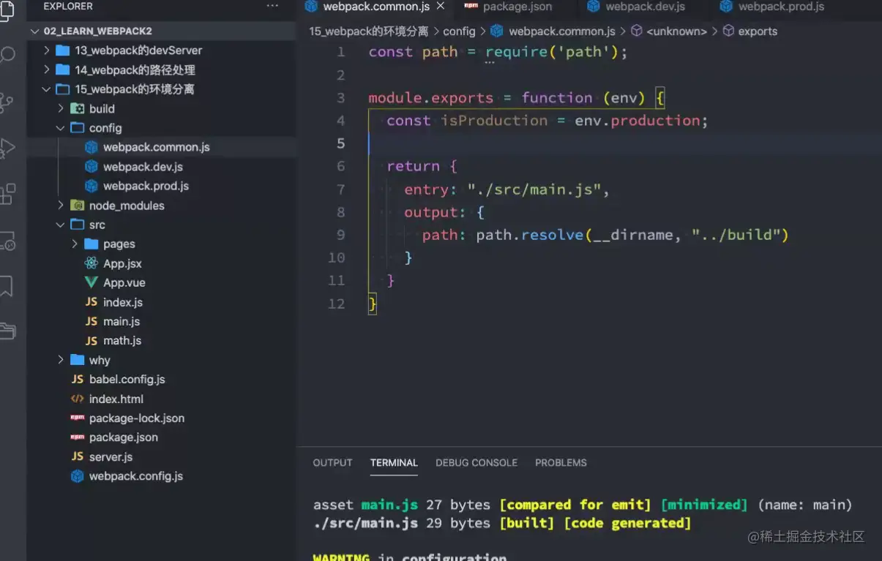
Task: Open webpack.config.js in the file tree
Action: [136, 476]
